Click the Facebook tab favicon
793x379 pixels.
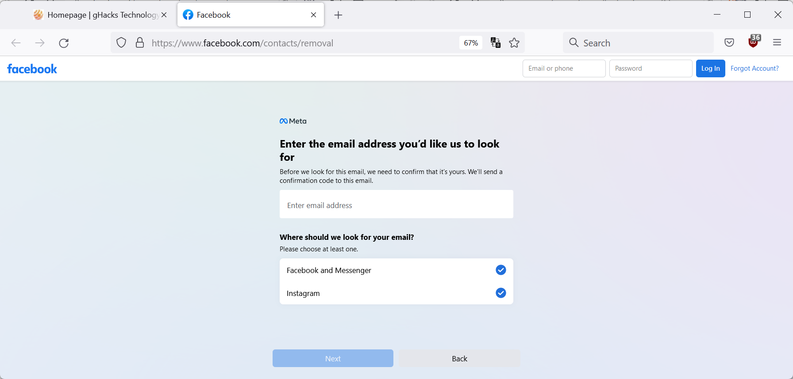pos(188,15)
